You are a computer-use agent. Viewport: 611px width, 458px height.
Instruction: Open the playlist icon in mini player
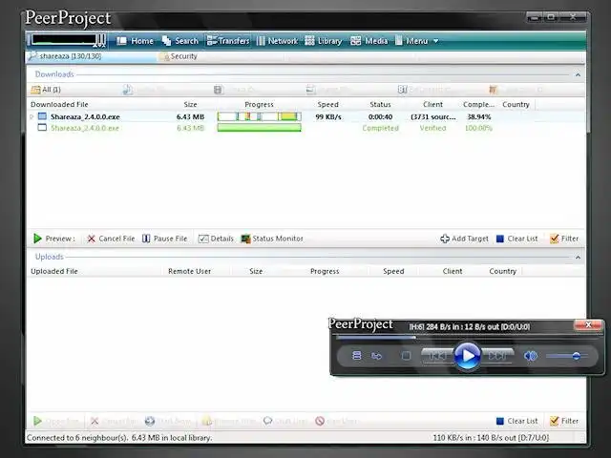(356, 356)
